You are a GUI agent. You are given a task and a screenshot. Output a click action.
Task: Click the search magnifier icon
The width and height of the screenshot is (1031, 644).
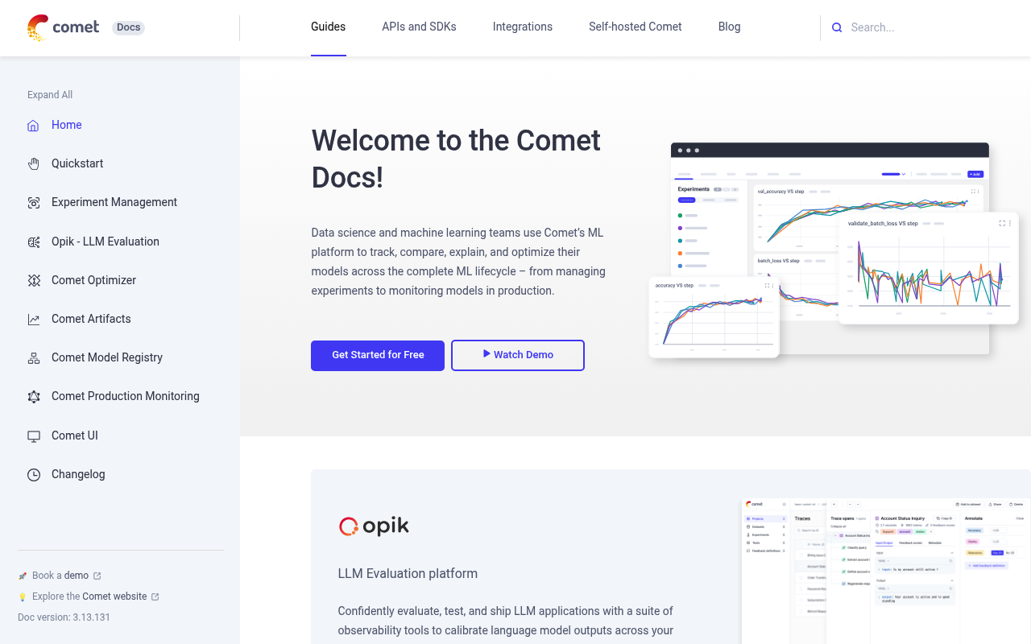pyautogui.click(x=837, y=27)
